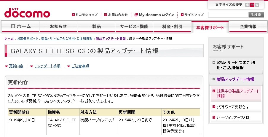This screenshot has height=137, width=268.
Task: Click arrow icon beside ソフトウェア更新とは
Action: (x=214, y=107)
